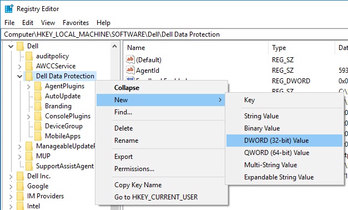Click the AgentId string value icon
The height and width of the screenshot is (210, 348).
click(x=130, y=70)
